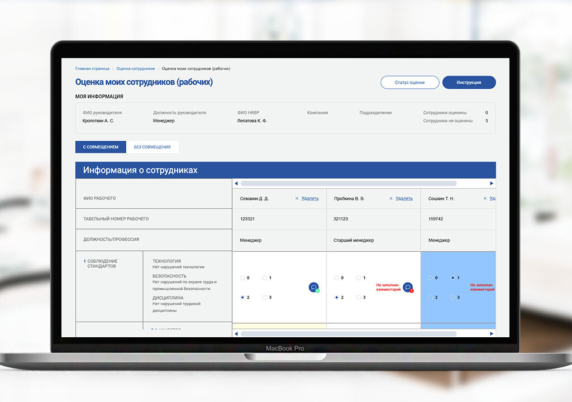Viewport: 572px width, 402px height.
Task: Click top scrollbar right arrow
Action: point(492,184)
